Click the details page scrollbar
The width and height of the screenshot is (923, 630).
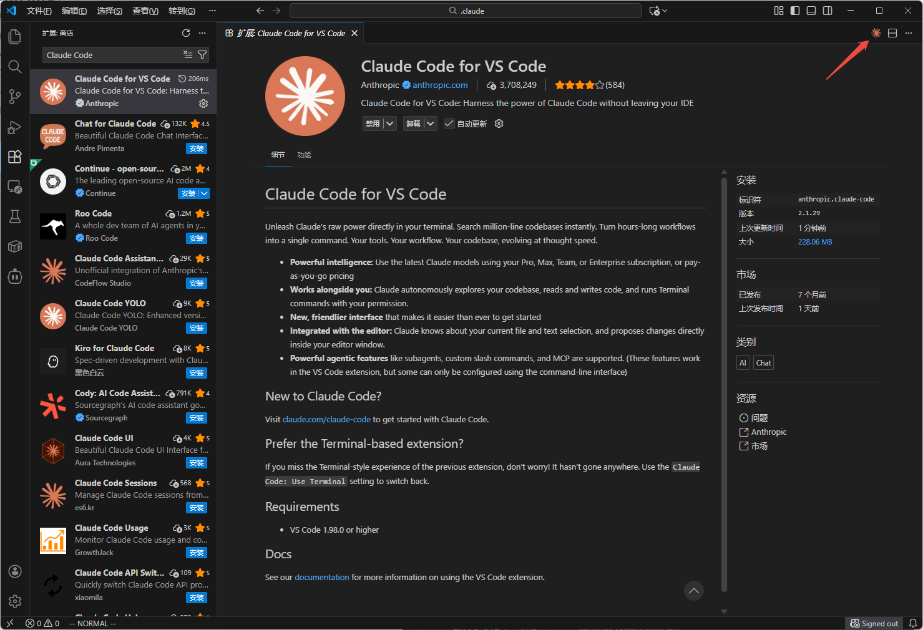point(724,384)
